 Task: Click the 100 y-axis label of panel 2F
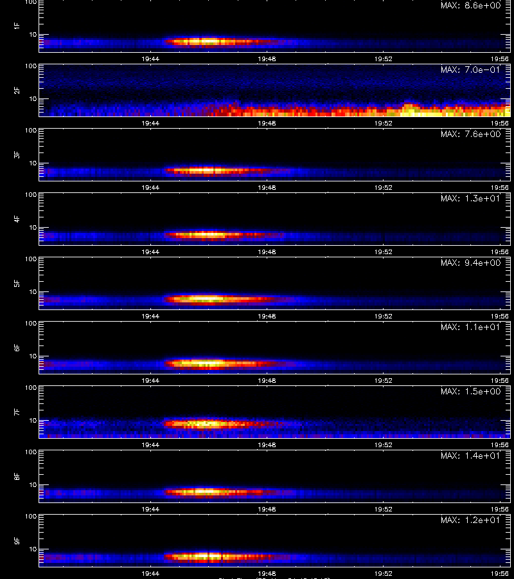(x=31, y=66)
